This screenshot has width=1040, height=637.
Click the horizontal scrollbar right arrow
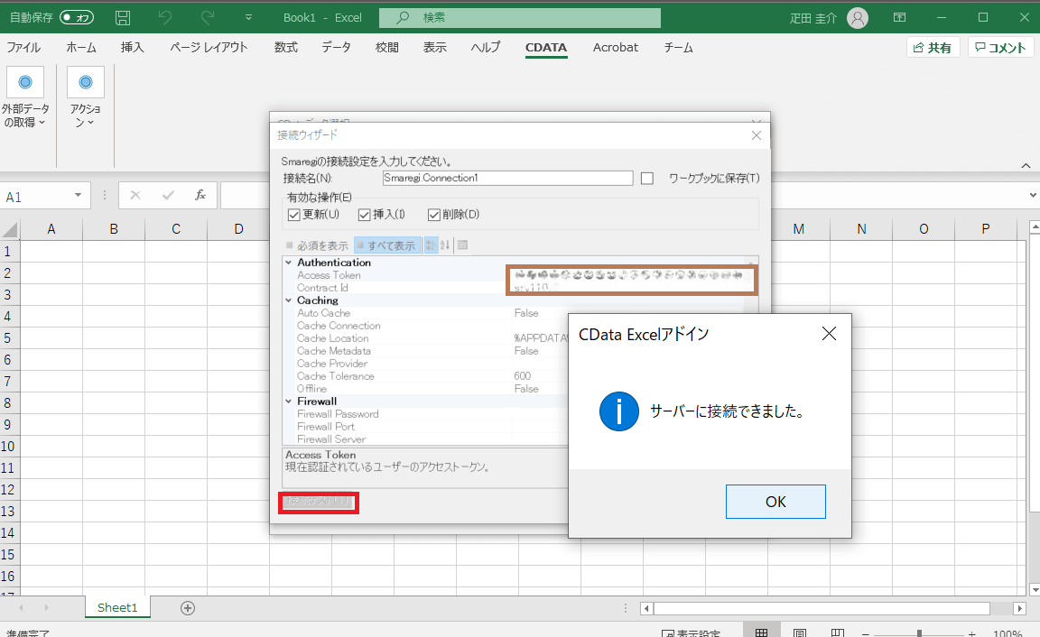pos(1020,608)
